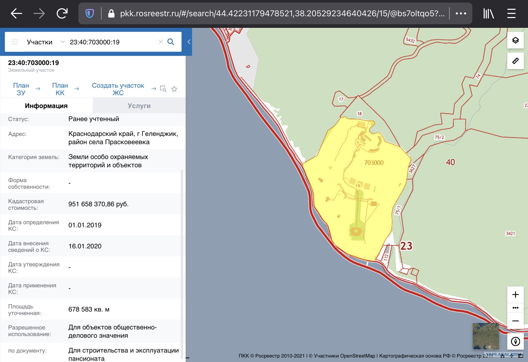528x362 pixels.
Task: Select parcel 74 label on map
Action: click(x=478, y=76)
